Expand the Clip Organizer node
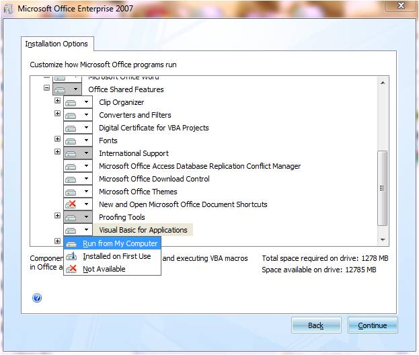 pyautogui.click(x=57, y=101)
